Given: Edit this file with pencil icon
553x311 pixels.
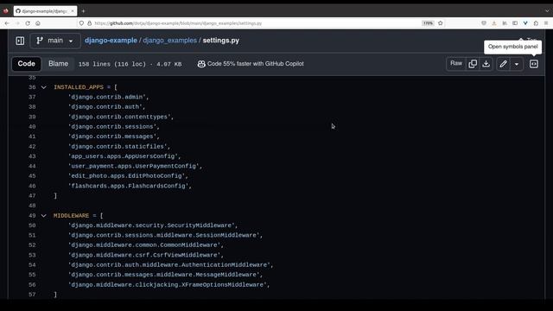Looking at the screenshot, I should click(503, 64).
